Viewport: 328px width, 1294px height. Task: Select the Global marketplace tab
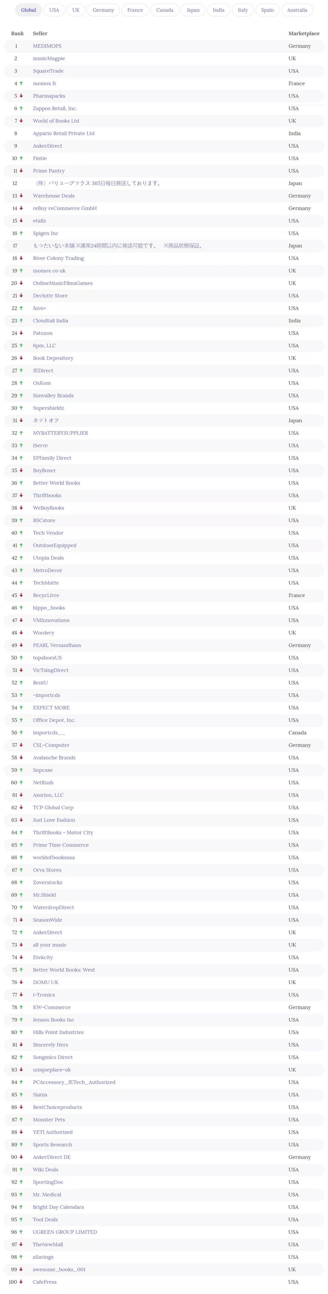point(29,10)
